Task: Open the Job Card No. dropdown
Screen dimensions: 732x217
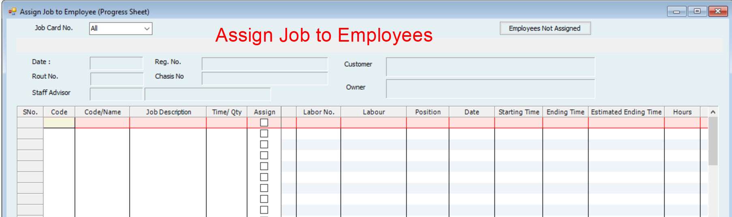Action: (x=147, y=28)
